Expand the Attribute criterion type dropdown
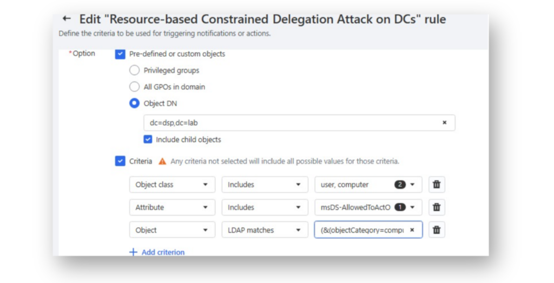This screenshot has height=283, width=554. tap(172, 207)
